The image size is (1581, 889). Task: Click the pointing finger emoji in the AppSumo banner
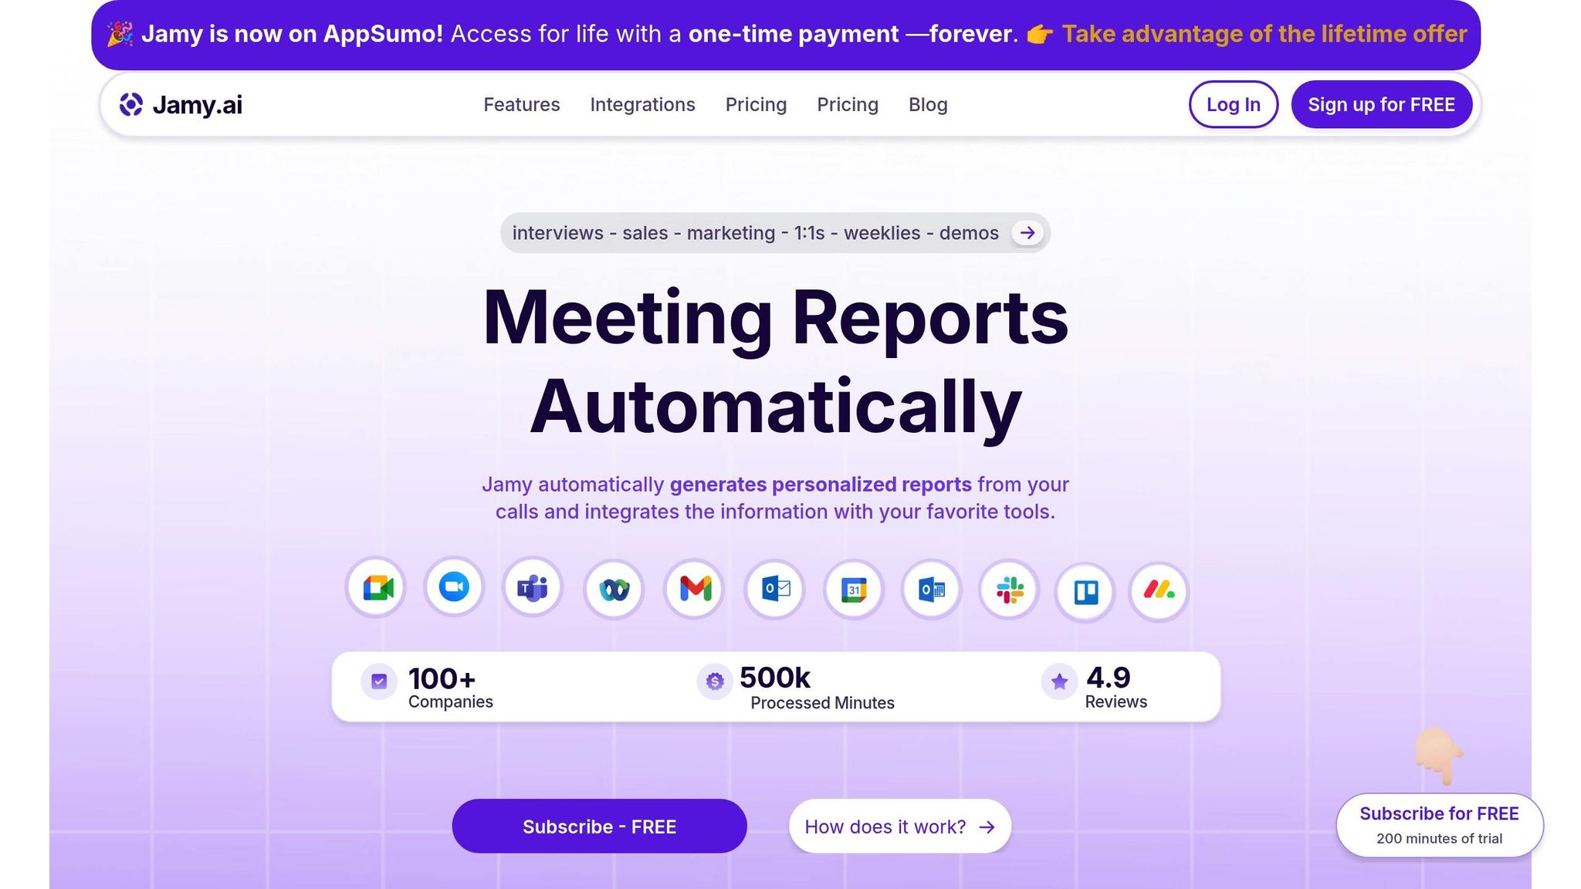1040,35
